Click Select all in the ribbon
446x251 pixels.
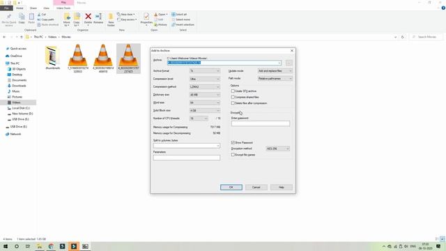[x=179, y=14]
